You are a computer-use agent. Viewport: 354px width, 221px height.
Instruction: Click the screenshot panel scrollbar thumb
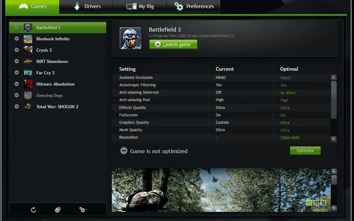[334, 180]
